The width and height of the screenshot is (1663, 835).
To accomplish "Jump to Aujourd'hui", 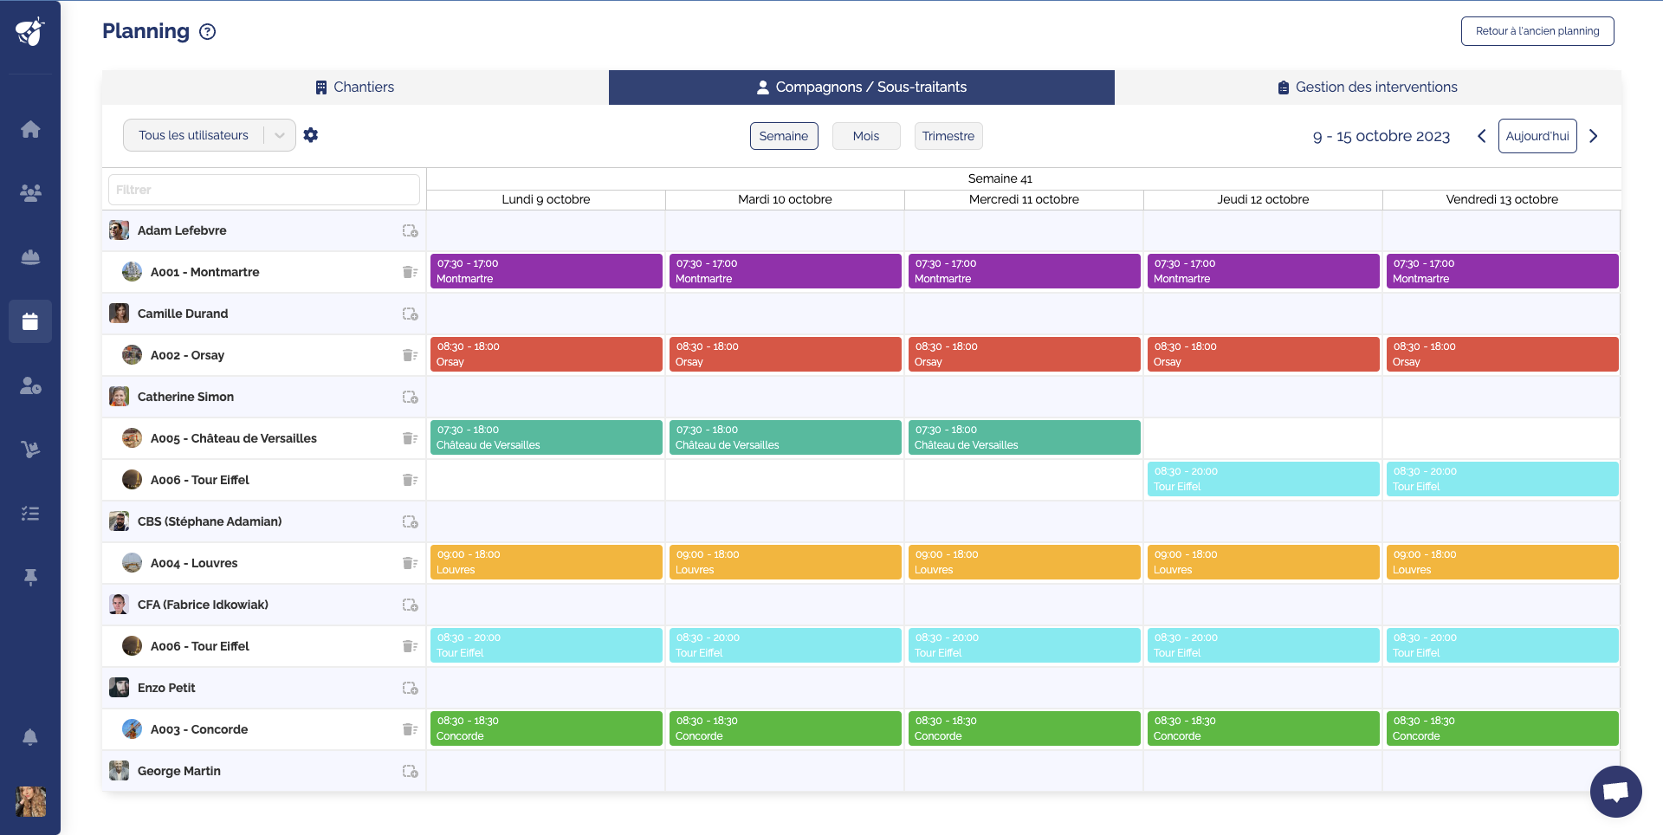I will [x=1537, y=136].
